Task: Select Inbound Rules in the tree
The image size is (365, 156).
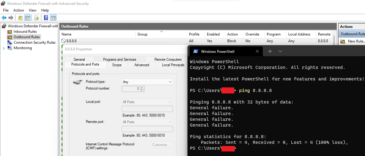Action: pos(25,32)
